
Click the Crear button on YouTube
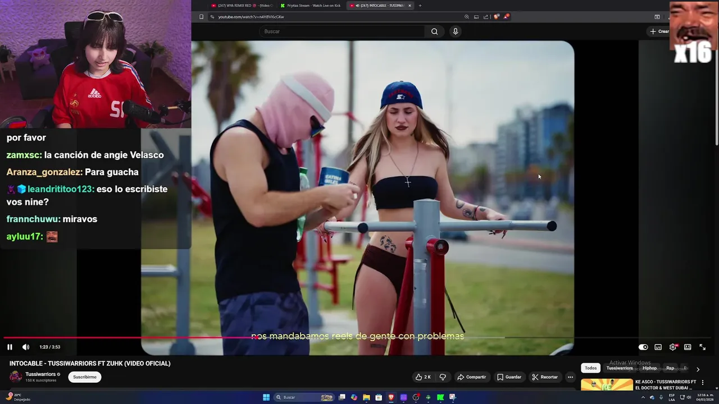click(x=659, y=31)
